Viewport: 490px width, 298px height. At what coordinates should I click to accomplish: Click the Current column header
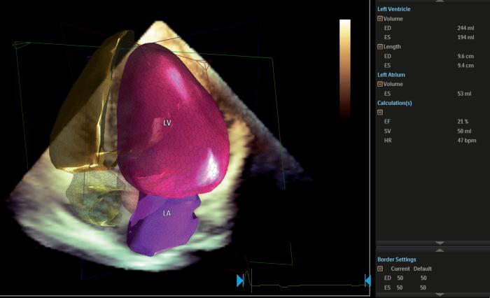point(400,269)
